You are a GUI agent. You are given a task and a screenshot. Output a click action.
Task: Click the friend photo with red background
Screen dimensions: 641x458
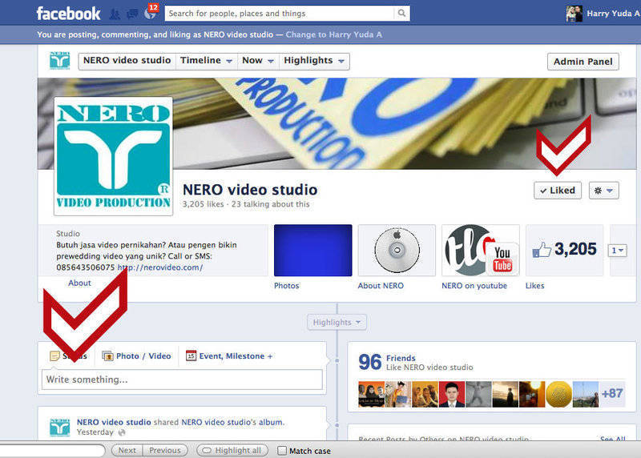[451, 394]
